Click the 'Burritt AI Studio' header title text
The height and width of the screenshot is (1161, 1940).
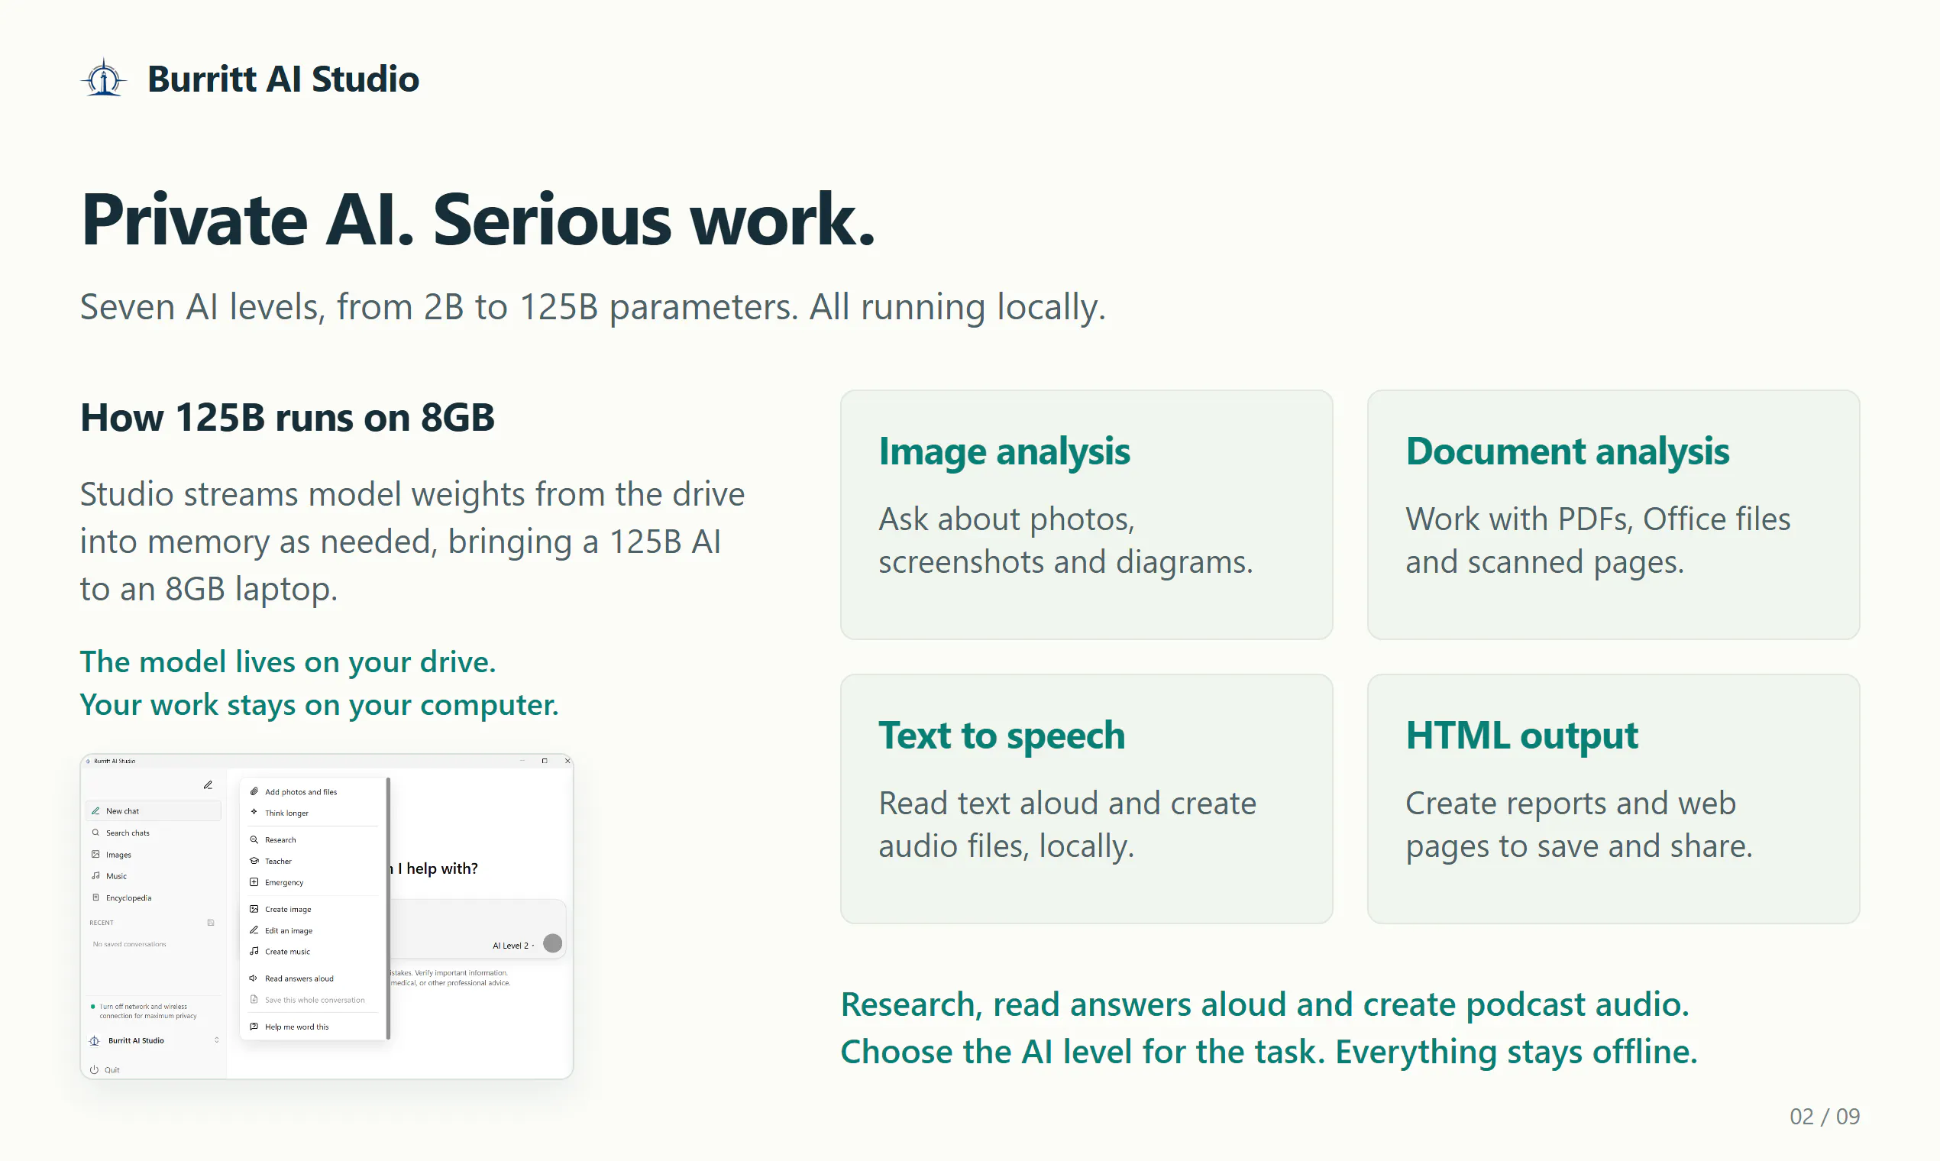283,79
